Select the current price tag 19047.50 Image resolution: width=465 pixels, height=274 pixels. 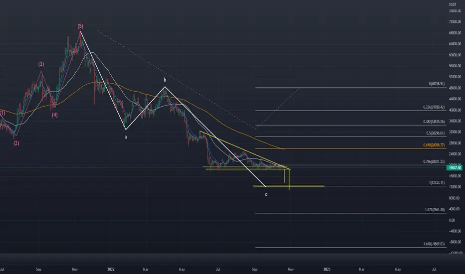tap(455, 168)
